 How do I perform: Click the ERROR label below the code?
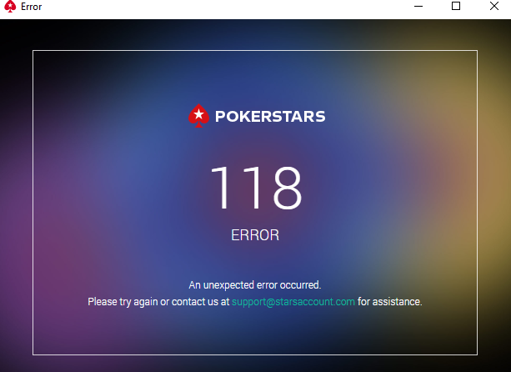tap(255, 235)
